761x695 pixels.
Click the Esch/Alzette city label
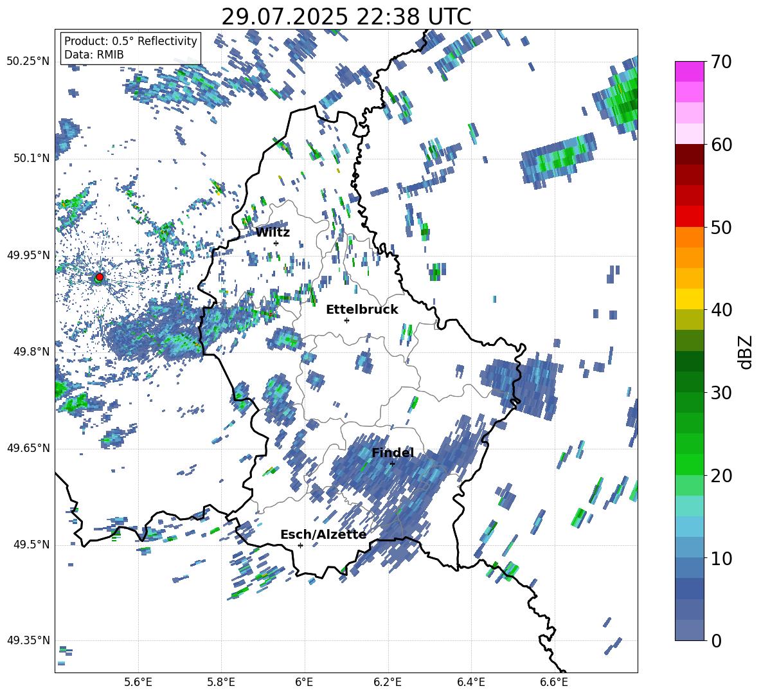(x=323, y=534)
